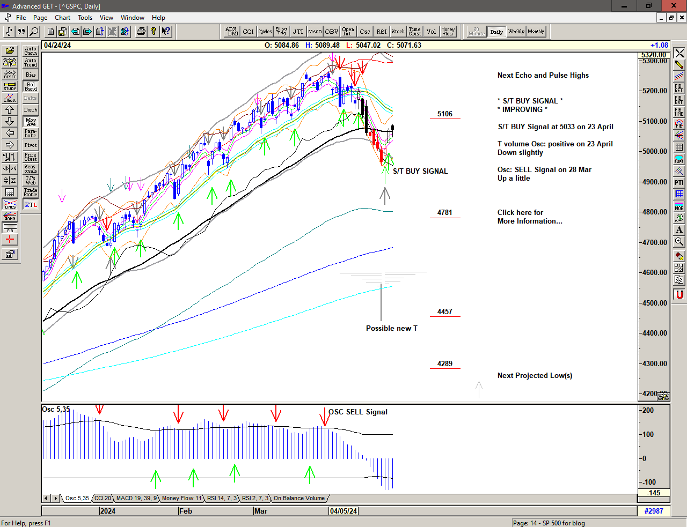Pick the Ellipse tool in right toolbar
Viewport: 687px width, 527px height.
click(x=679, y=159)
